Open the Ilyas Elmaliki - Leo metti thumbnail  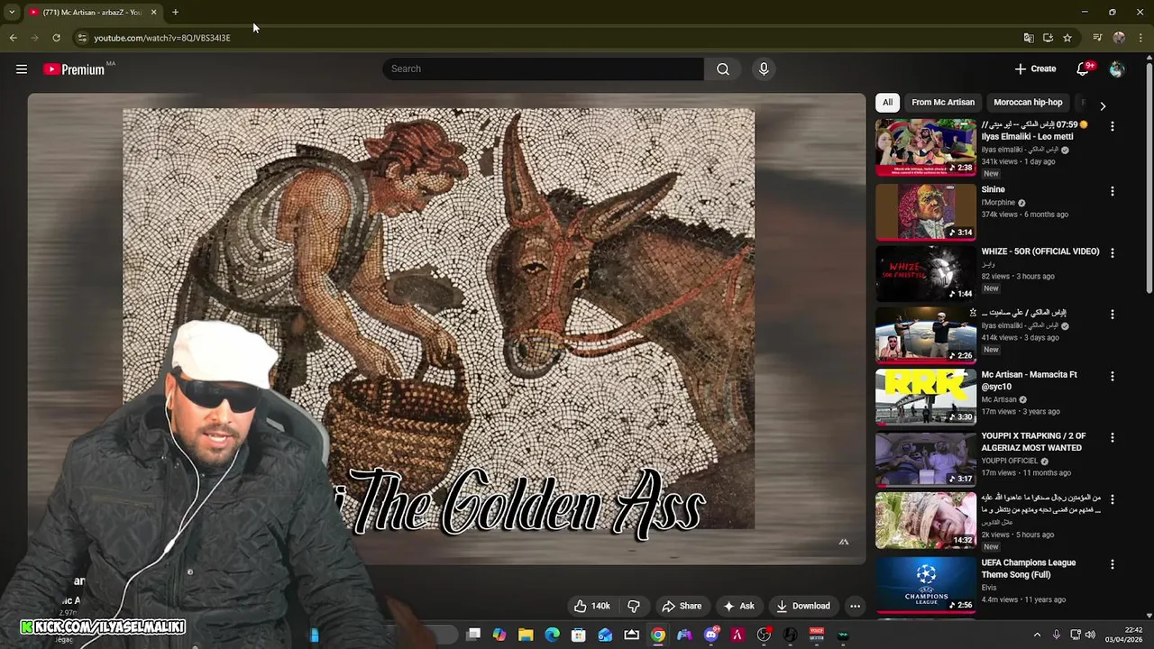pos(926,148)
